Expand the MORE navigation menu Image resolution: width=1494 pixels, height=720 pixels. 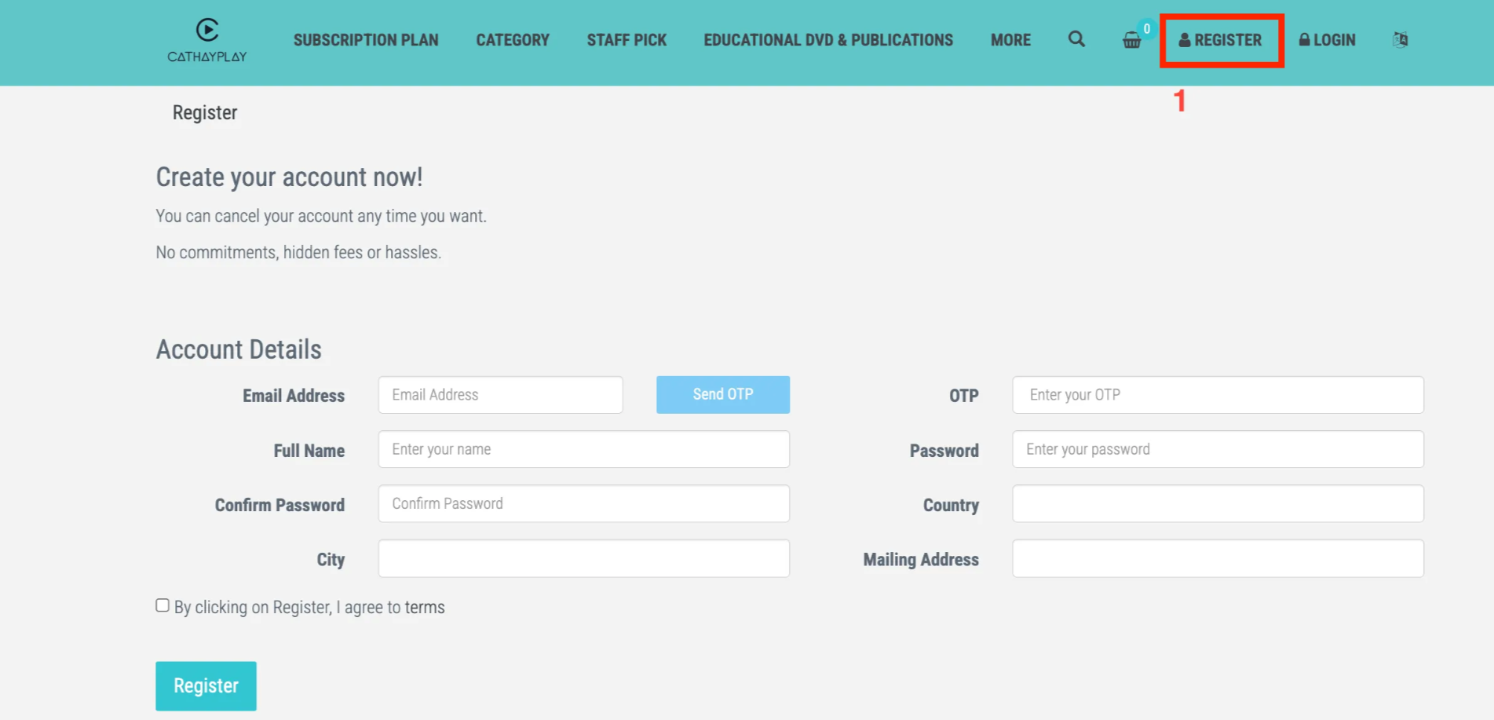(x=1010, y=39)
